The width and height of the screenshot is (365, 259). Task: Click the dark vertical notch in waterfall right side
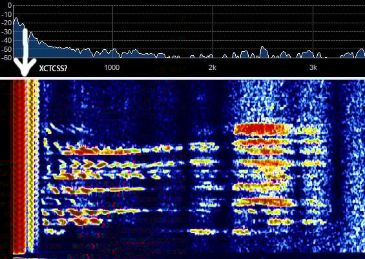click(338, 163)
